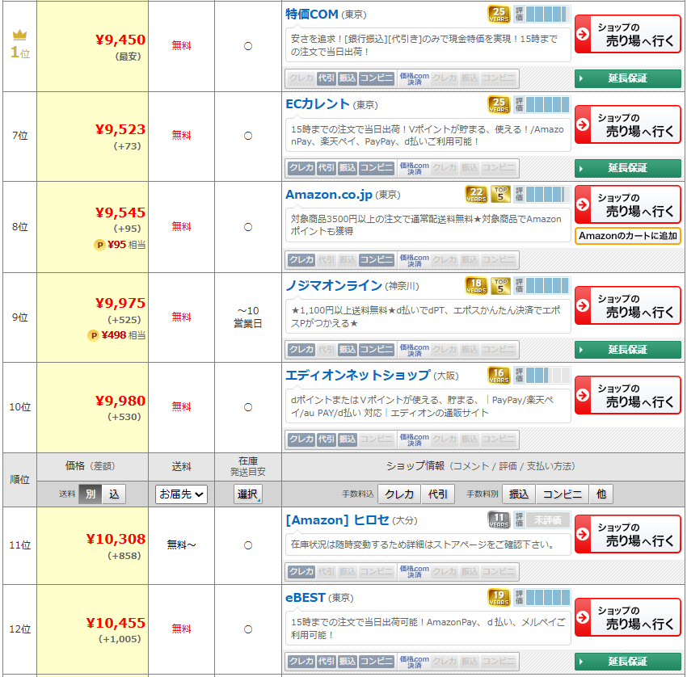This screenshot has height=677, width=687.
Task: Open ノジマオンライン's rating bar
Action: pos(542,286)
